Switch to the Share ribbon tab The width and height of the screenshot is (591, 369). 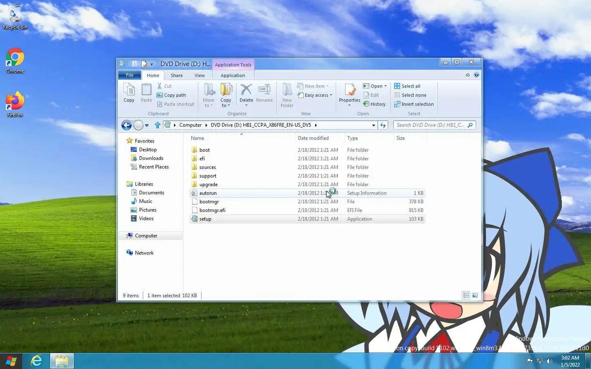coord(176,75)
